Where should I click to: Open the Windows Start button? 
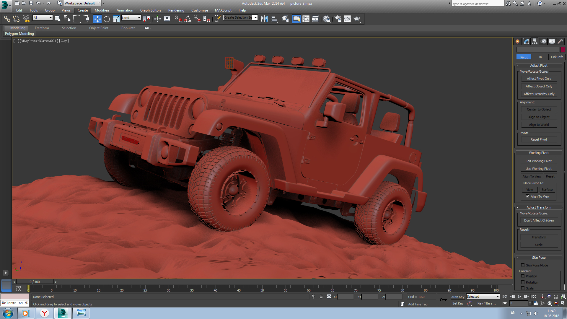pos(8,313)
